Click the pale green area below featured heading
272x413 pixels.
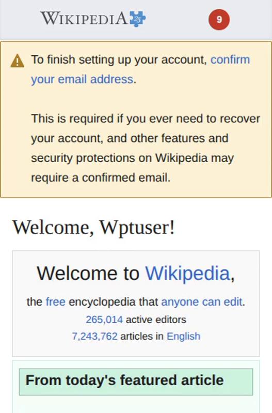pos(136,405)
